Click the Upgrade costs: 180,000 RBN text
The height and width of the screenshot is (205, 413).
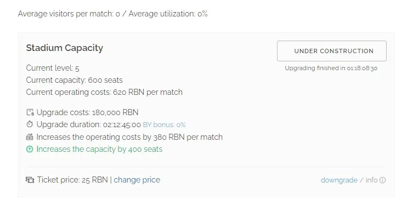(x=87, y=112)
